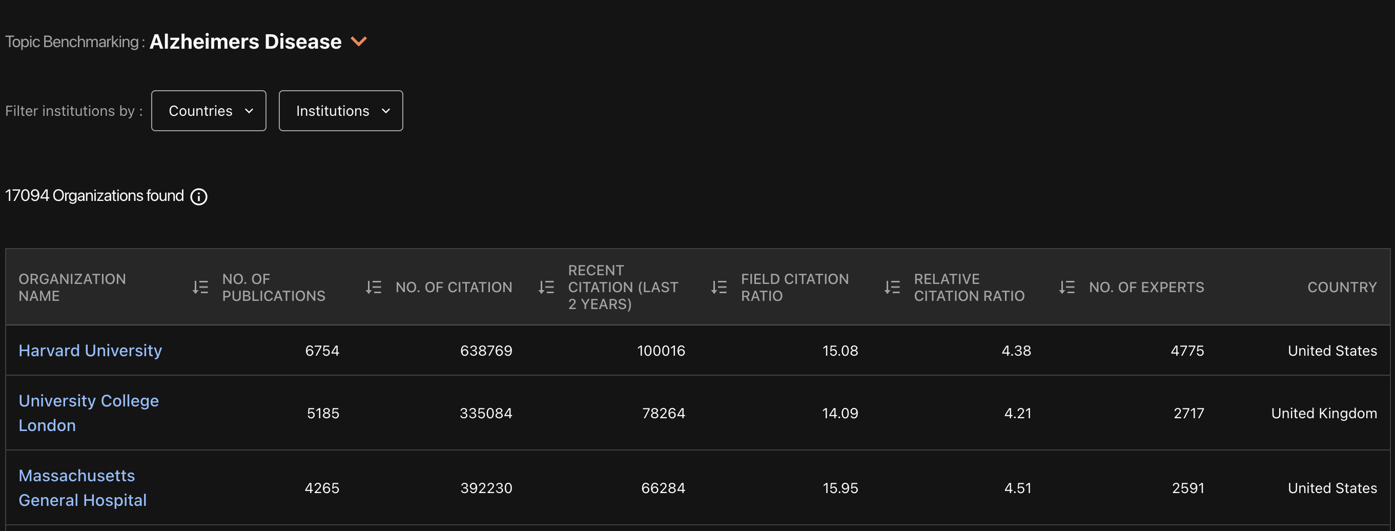Click Alzheimers Disease topic title
This screenshot has height=531, width=1395.
tap(245, 42)
